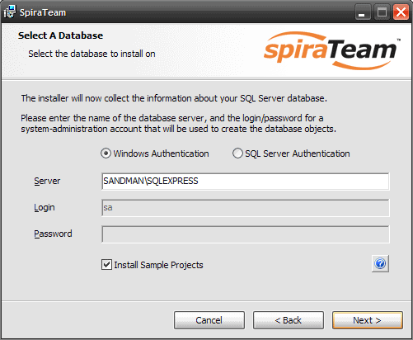Click the installer icon in the title bar
The height and width of the screenshot is (340, 413).
[x=10, y=12]
